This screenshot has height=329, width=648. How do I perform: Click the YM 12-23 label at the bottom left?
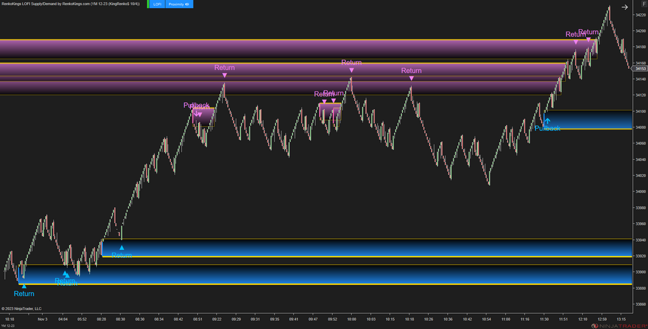click(x=8, y=326)
